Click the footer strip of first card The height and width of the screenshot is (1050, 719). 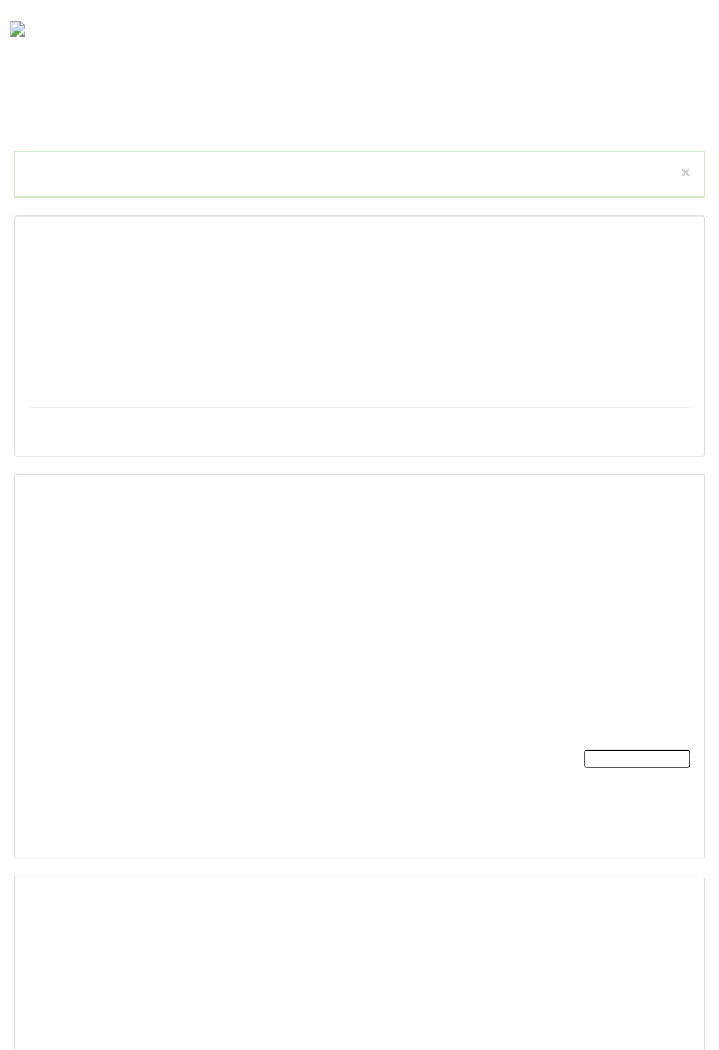tap(359, 431)
